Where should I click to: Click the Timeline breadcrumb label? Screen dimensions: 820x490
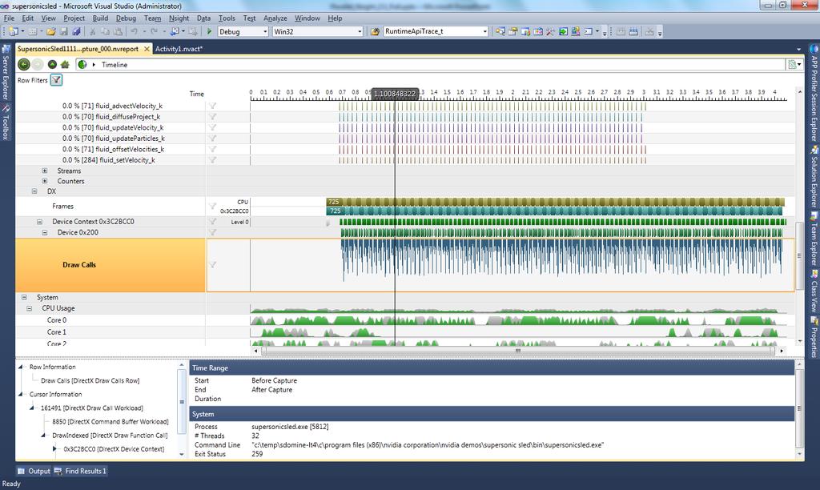coord(115,65)
